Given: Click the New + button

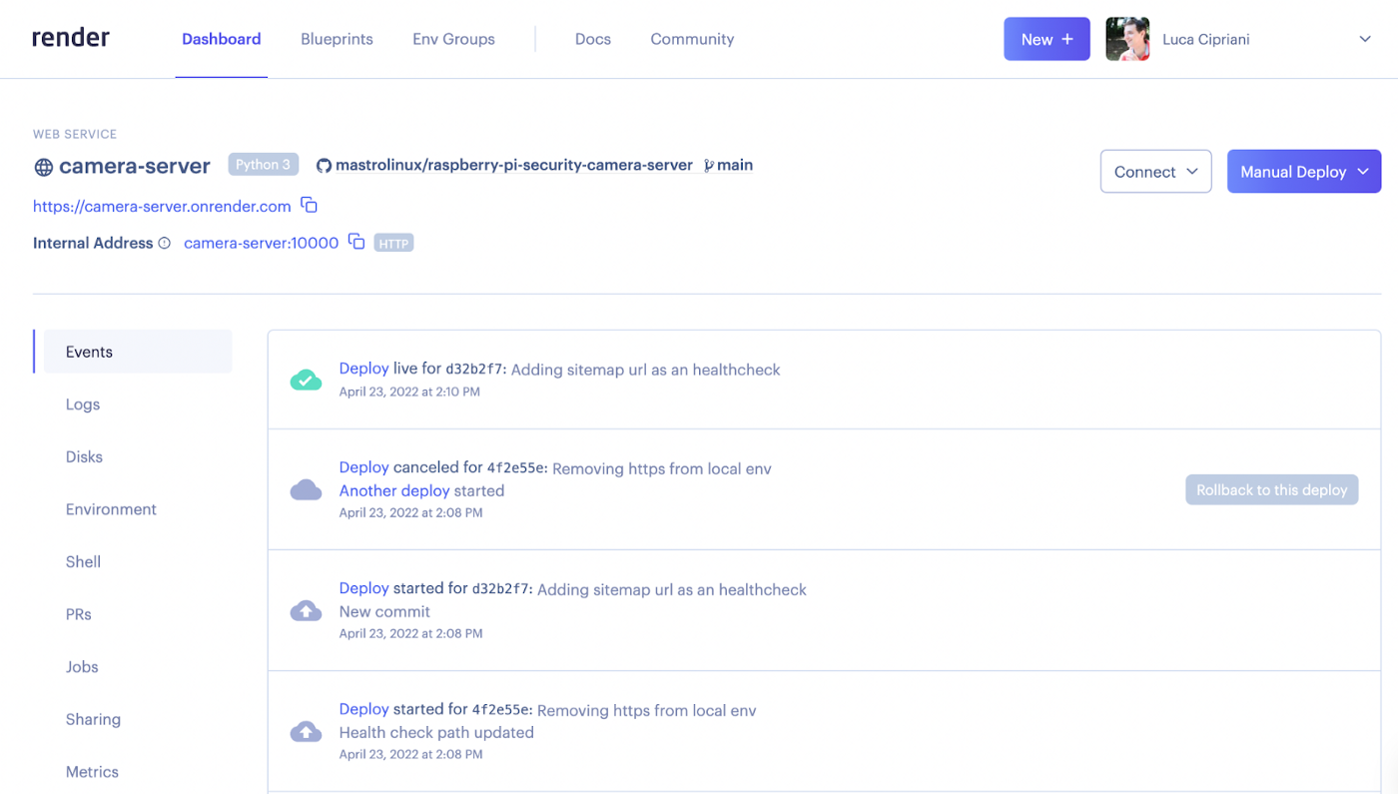Looking at the screenshot, I should coord(1047,39).
